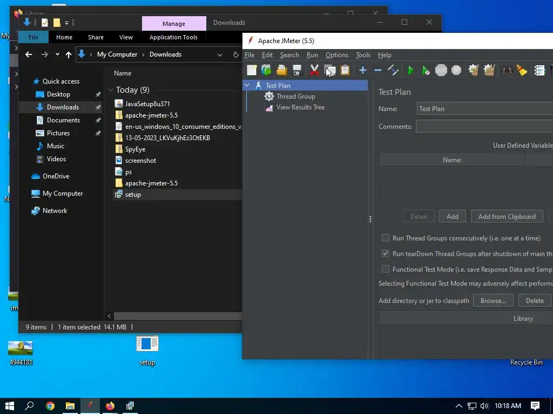Collapse all nodes with the minus icon
553x414 pixels.
tap(377, 70)
